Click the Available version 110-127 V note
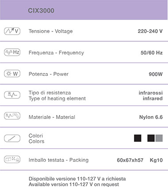168x187 pixels. pos(74,184)
